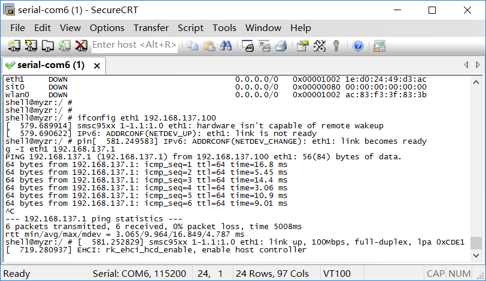Click the Reconnect session icon

(65, 46)
